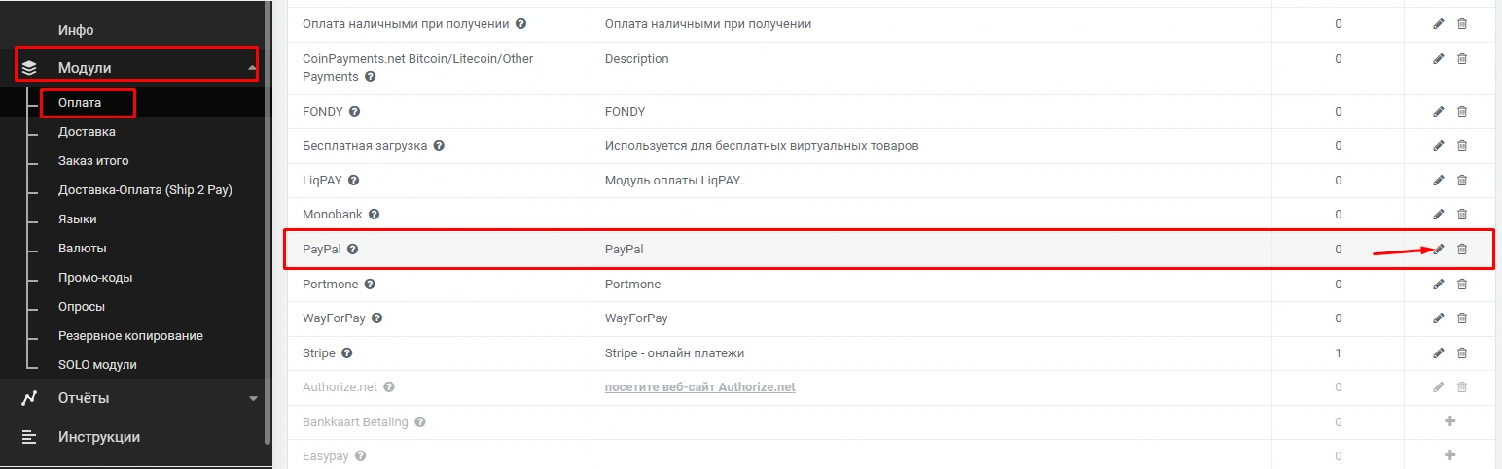The width and height of the screenshot is (1502, 469).
Task: Click the help icon next to Stripe
Action: [x=347, y=352]
